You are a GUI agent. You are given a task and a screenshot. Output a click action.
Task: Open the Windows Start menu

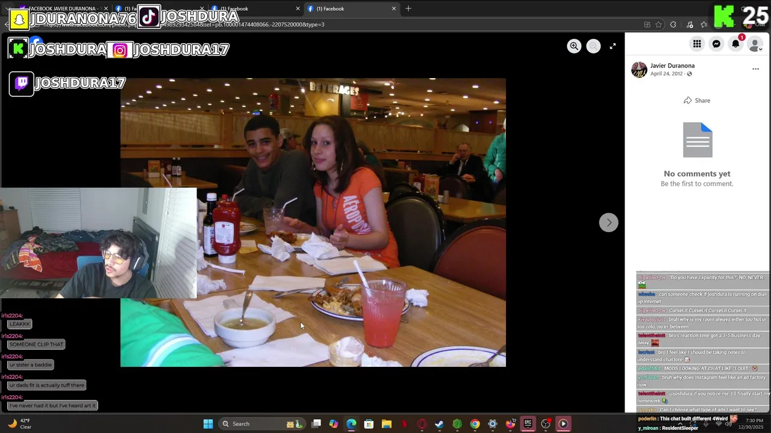208,424
